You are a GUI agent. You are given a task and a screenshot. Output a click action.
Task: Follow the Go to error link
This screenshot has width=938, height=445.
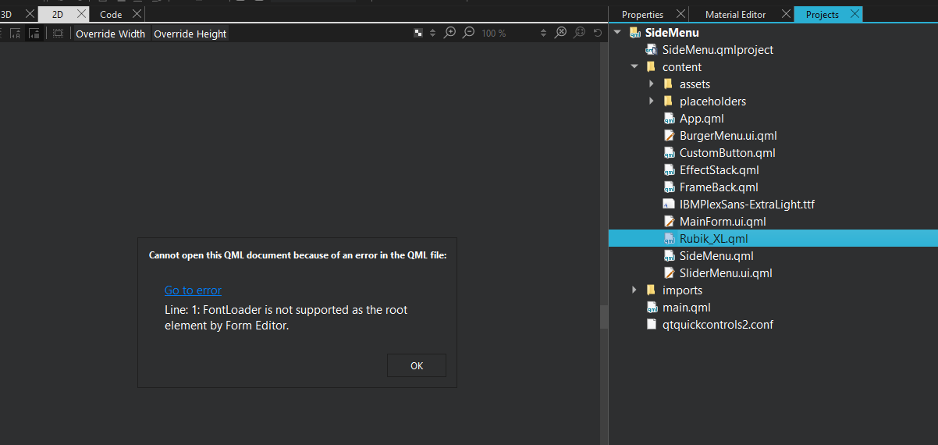pos(193,290)
